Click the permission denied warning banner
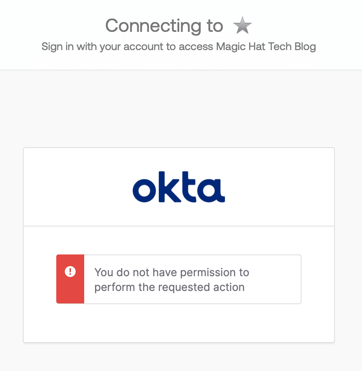Image resolution: width=362 pixels, height=371 pixels. tap(178, 279)
